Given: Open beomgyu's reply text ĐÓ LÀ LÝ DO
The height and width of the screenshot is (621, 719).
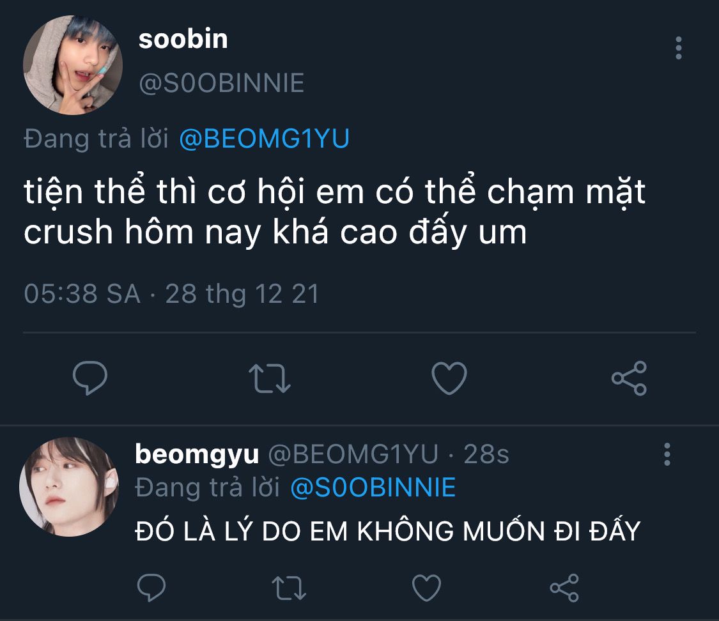Looking at the screenshot, I should [388, 531].
